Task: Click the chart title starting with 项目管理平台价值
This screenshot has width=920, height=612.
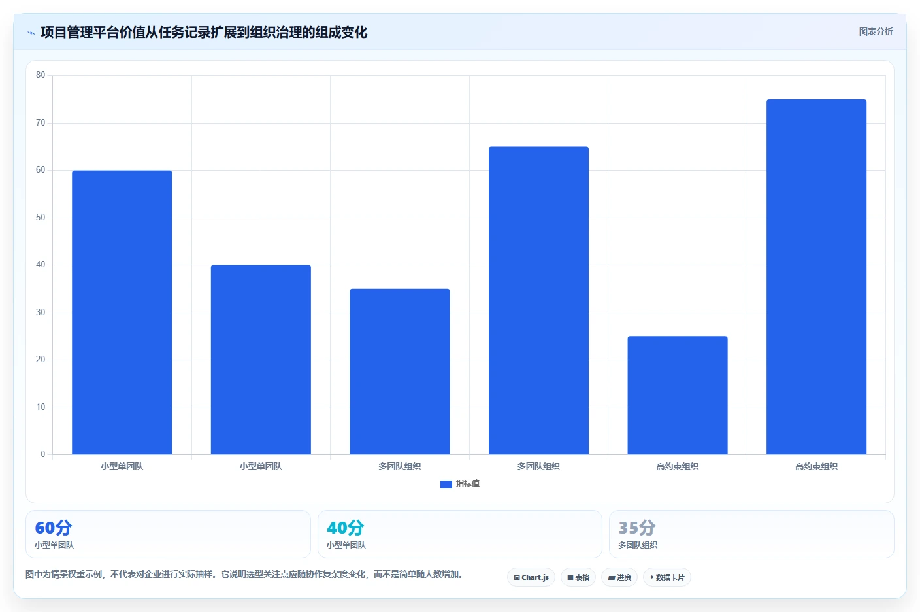Action: 204,32
